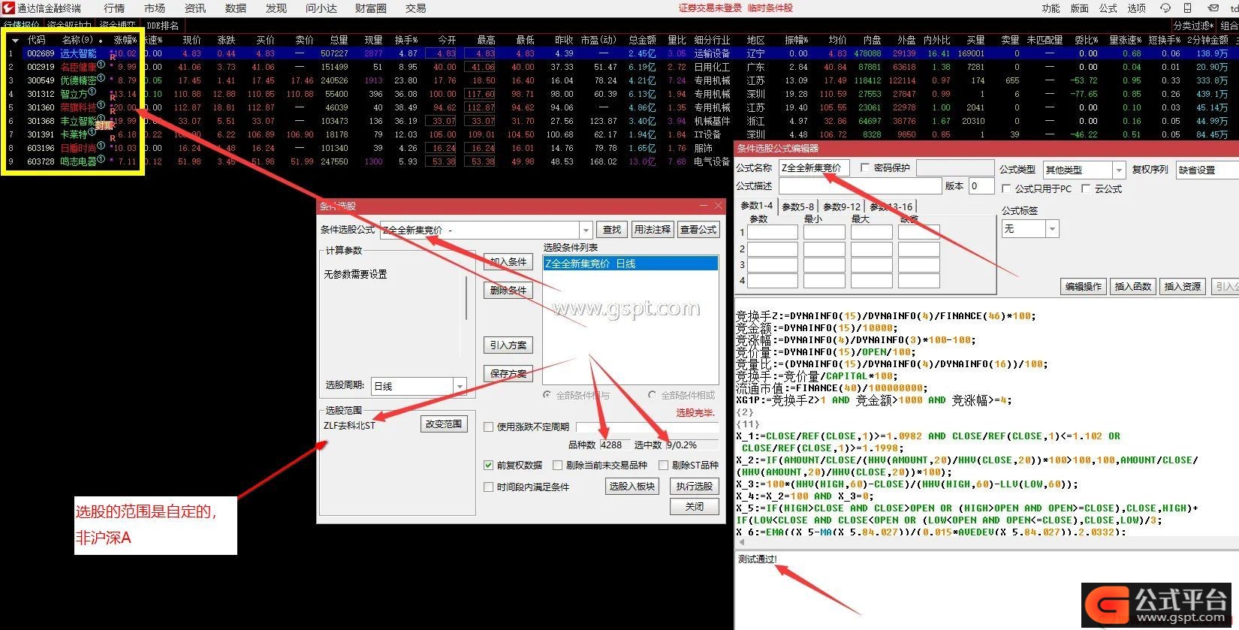
Task: Click the 查找 button
Action: coord(612,230)
